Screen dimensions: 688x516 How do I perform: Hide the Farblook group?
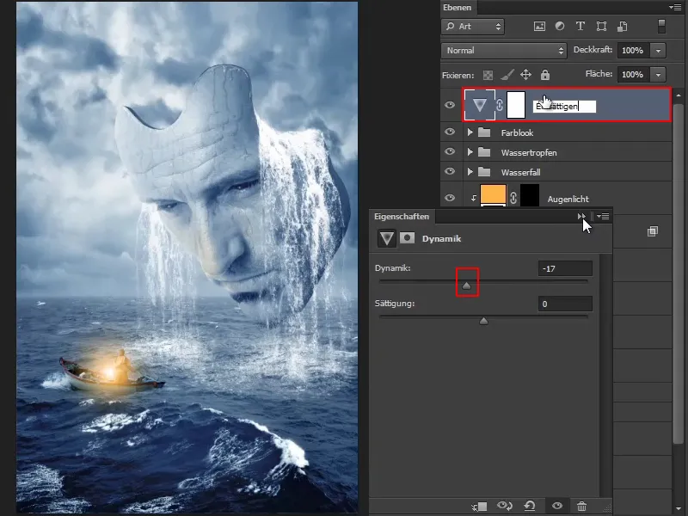pyautogui.click(x=450, y=132)
